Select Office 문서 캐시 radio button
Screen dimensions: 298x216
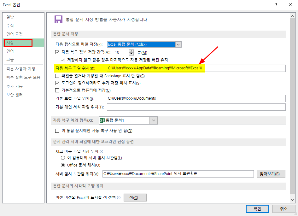[x=63, y=165]
